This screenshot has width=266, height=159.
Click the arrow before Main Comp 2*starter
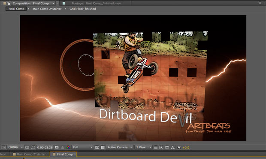[28, 9]
